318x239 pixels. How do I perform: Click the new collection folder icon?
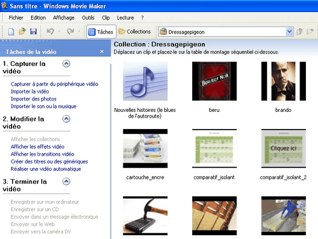310,32
